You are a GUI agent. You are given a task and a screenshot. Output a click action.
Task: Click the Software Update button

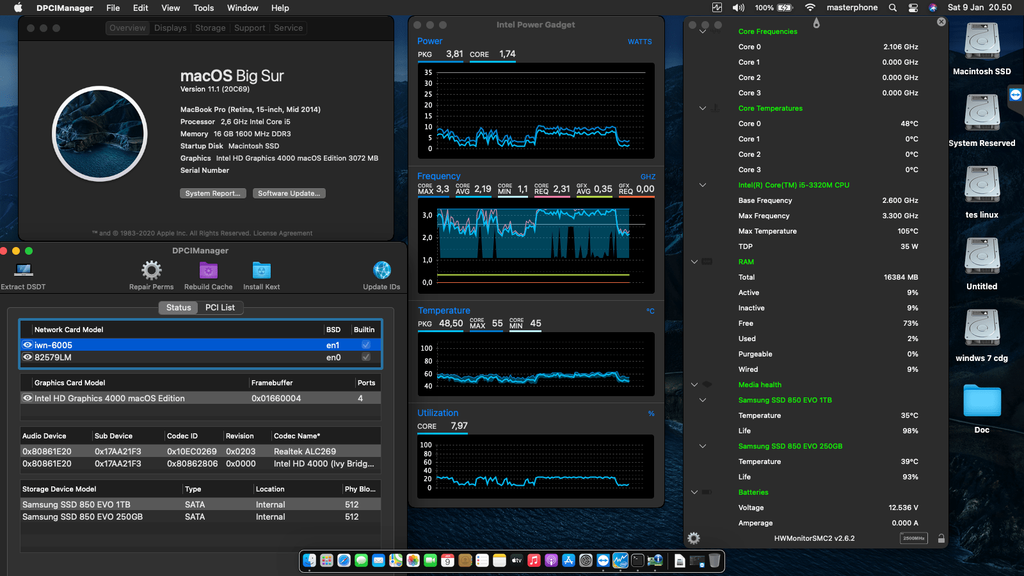coord(289,193)
